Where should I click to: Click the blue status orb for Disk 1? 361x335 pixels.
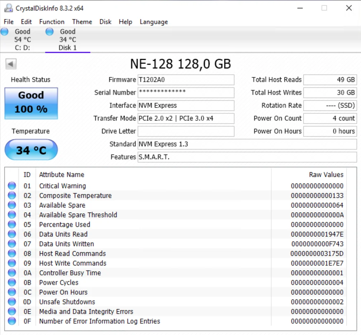click(49, 32)
